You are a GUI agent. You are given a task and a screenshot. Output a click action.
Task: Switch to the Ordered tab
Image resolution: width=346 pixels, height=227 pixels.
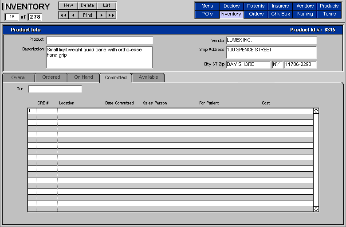51,77
